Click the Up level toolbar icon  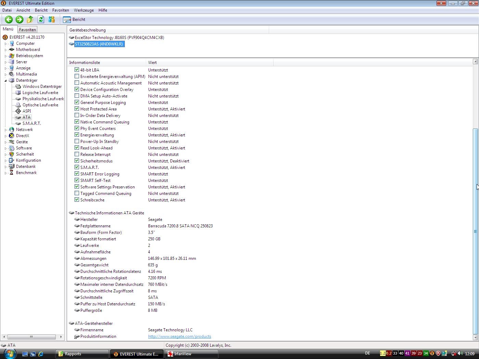tap(30, 19)
